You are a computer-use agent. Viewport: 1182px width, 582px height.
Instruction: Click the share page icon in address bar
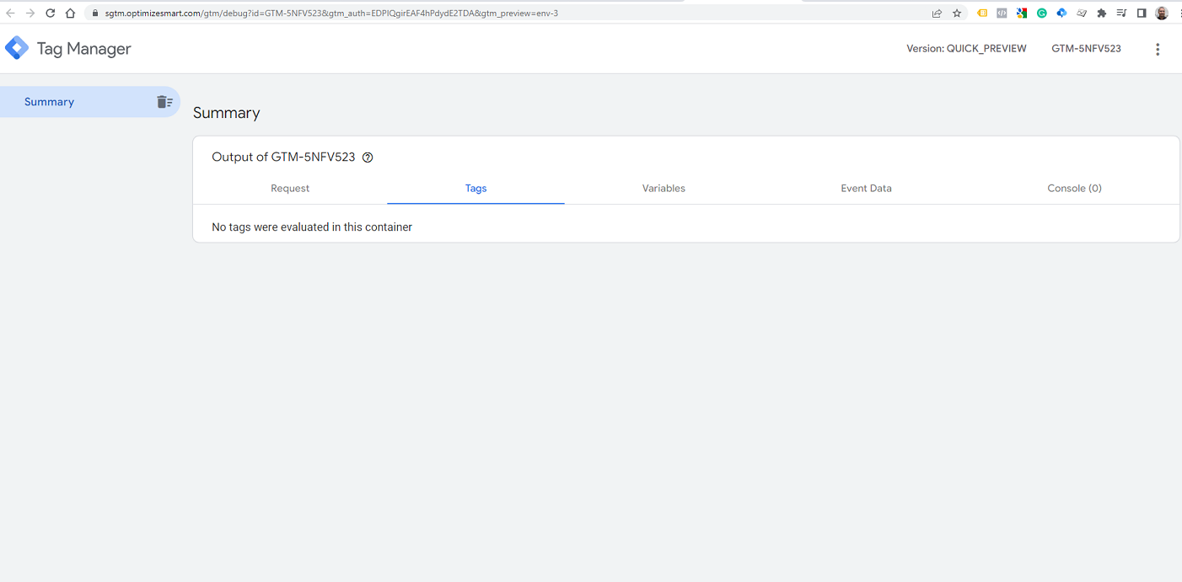tap(937, 13)
